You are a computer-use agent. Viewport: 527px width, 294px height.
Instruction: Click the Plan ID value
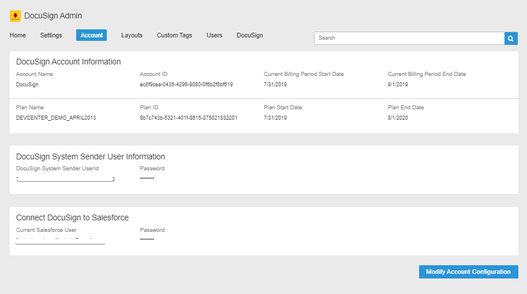pos(188,118)
